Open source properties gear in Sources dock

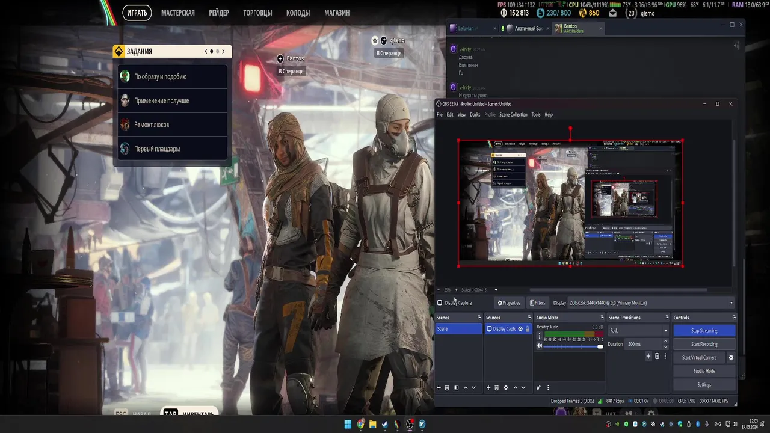point(506,388)
